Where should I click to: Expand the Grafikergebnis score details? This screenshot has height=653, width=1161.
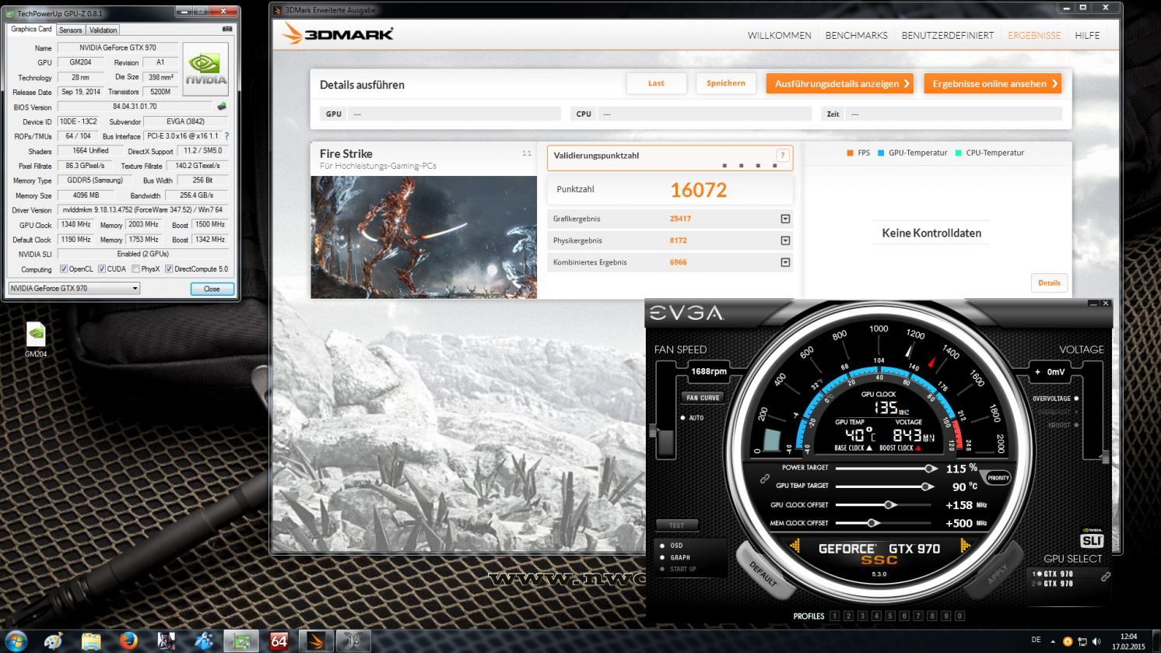785,219
